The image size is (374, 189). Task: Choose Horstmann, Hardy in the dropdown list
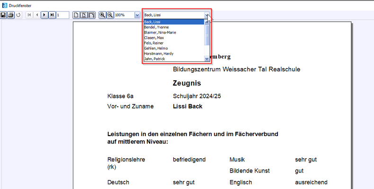click(x=159, y=53)
